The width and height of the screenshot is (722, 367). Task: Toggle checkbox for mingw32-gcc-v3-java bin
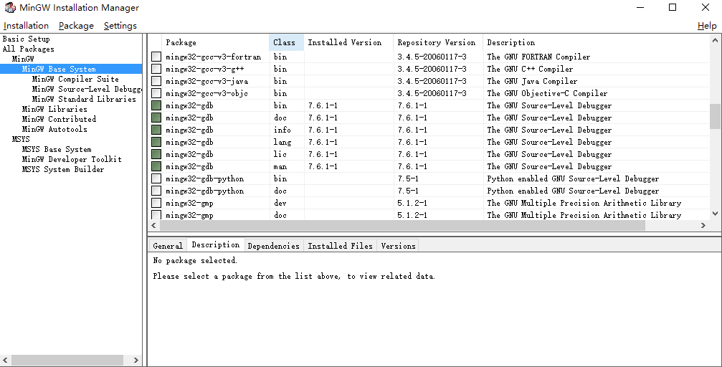tap(156, 81)
